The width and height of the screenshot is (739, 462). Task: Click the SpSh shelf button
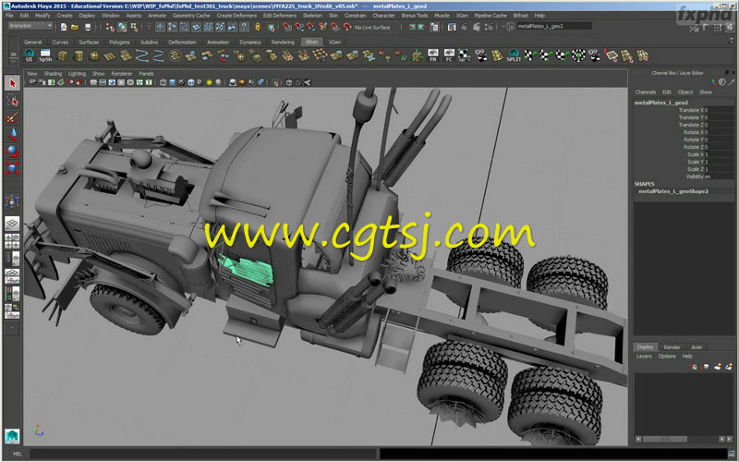click(x=45, y=55)
